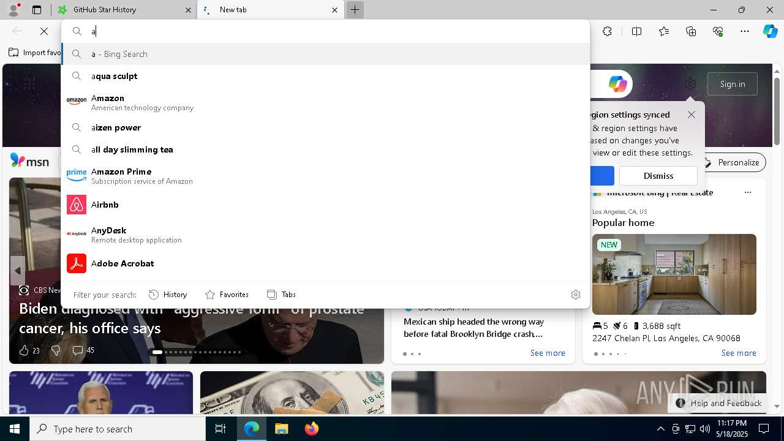784x441 pixels.
Task: Open real estate card more options
Action: coord(747,192)
